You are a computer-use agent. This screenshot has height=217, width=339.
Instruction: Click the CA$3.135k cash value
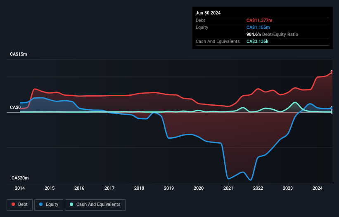click(257, 41)
